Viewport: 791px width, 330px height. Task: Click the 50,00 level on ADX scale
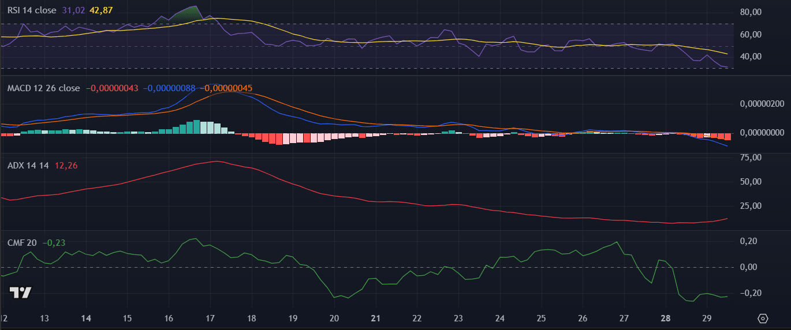(750, 182)
